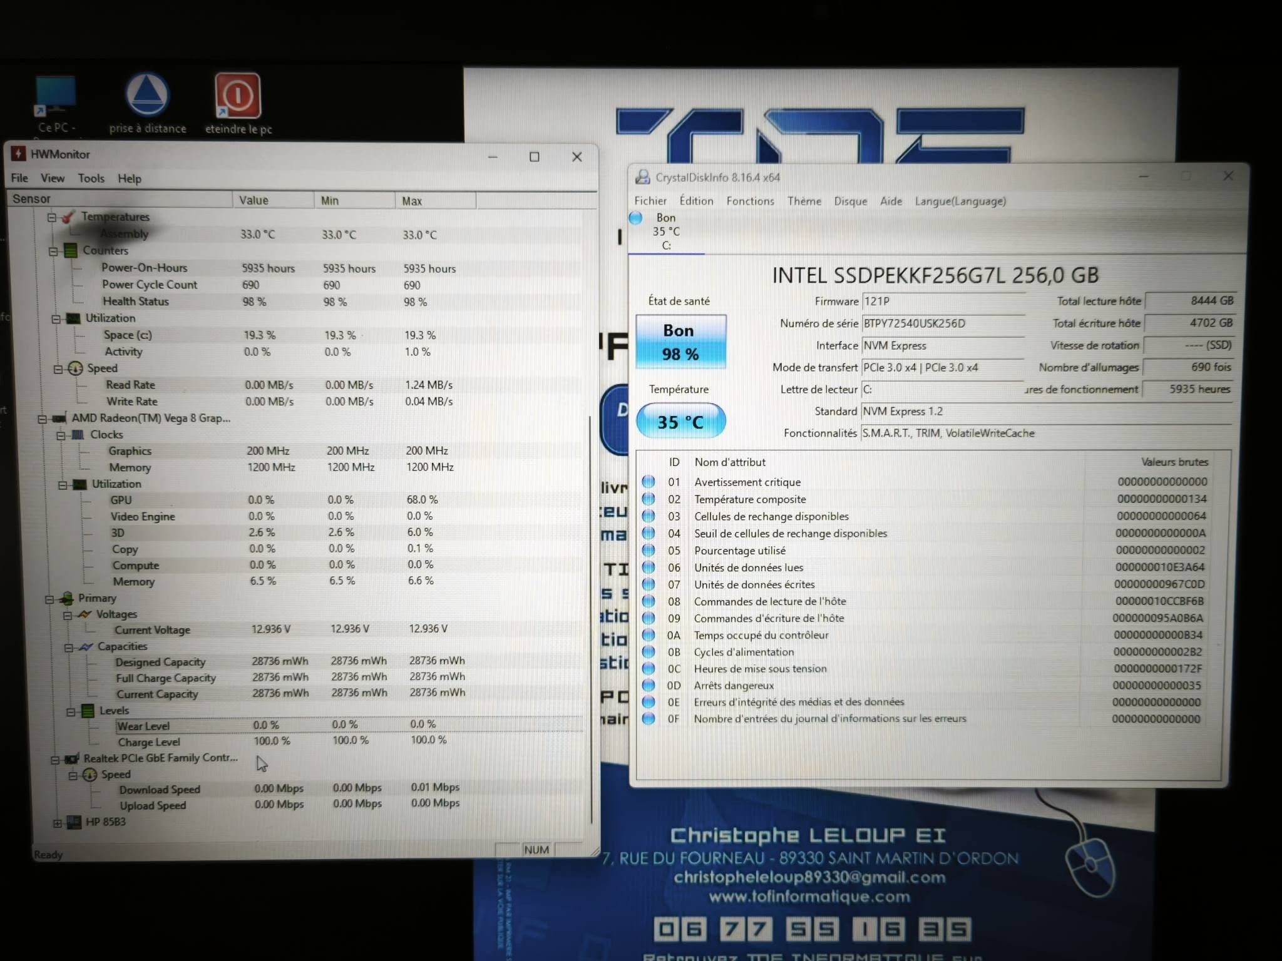The width and height of the screenshot is (1282, 961).
Task: Click status orb for Pourcentage utilisé row
Action: (x=649, y=550)
